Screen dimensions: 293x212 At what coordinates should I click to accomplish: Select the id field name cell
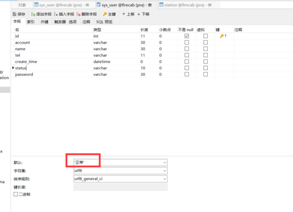[54, 36]
